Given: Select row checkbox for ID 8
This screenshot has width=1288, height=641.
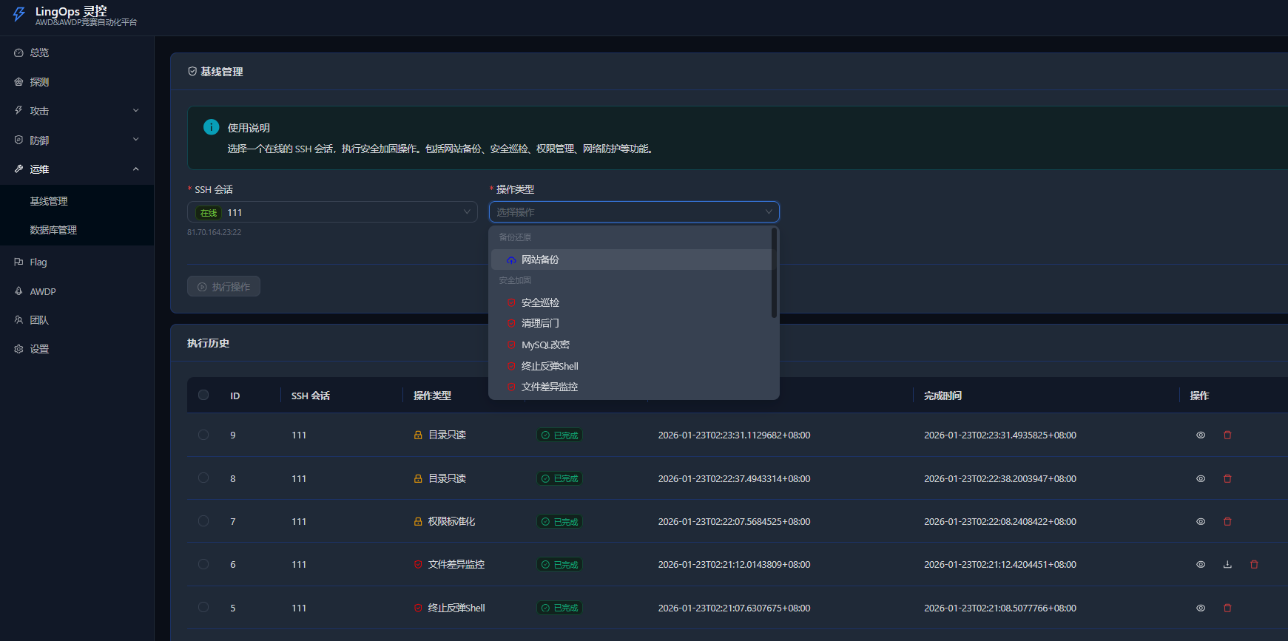Looking at the screenshot, I should (203, 478).
